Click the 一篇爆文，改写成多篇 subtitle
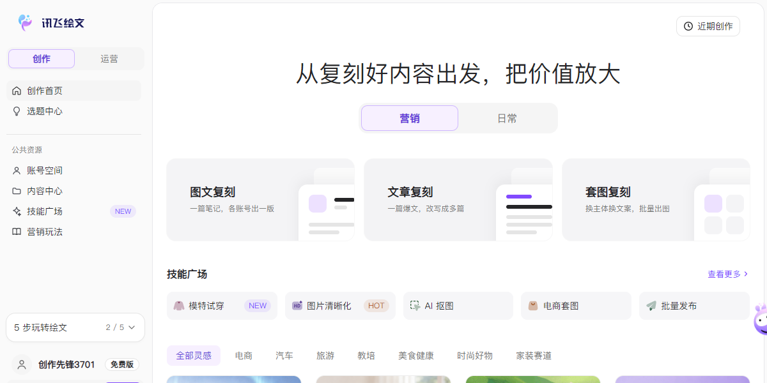Image resolution: width=767 pixels, height=383 pixels. 426,209
